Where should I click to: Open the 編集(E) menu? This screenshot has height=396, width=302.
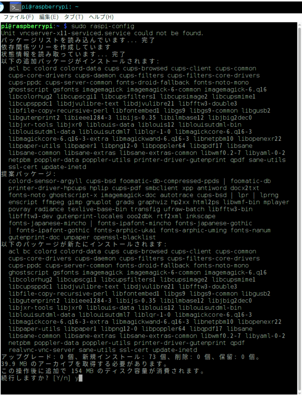[x=49, y=17]
